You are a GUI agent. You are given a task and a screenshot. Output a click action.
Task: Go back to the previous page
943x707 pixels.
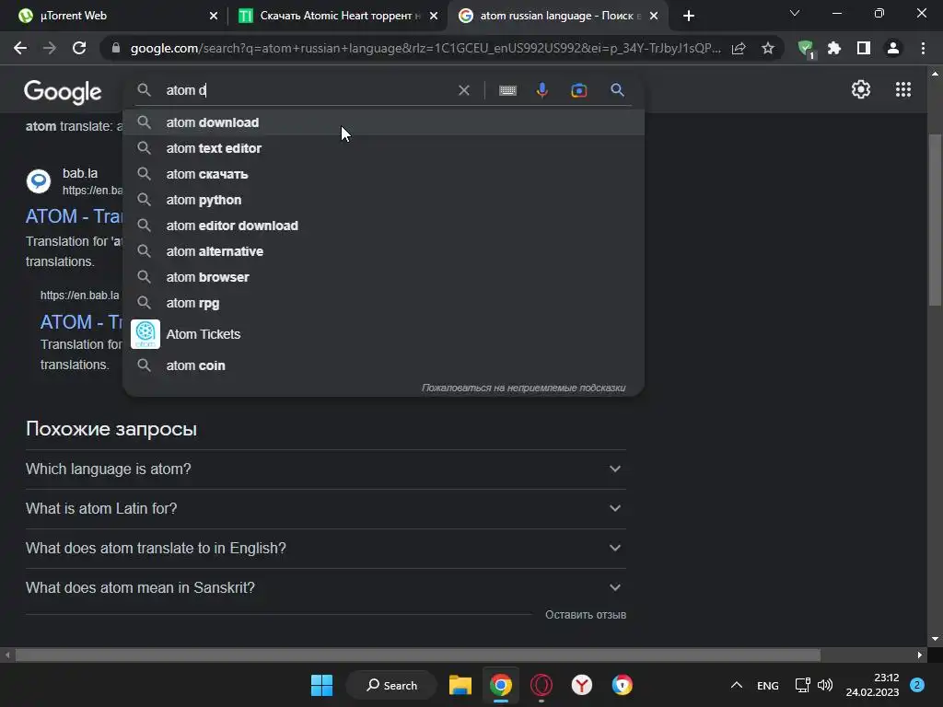[20, 48]
